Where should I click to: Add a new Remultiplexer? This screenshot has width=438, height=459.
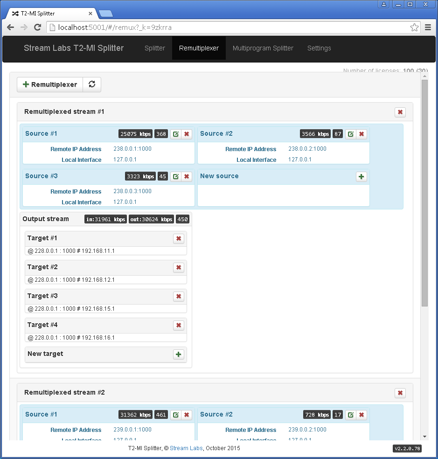[50, 84]
